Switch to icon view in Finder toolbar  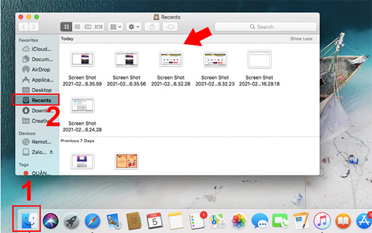tap(66, 27)
